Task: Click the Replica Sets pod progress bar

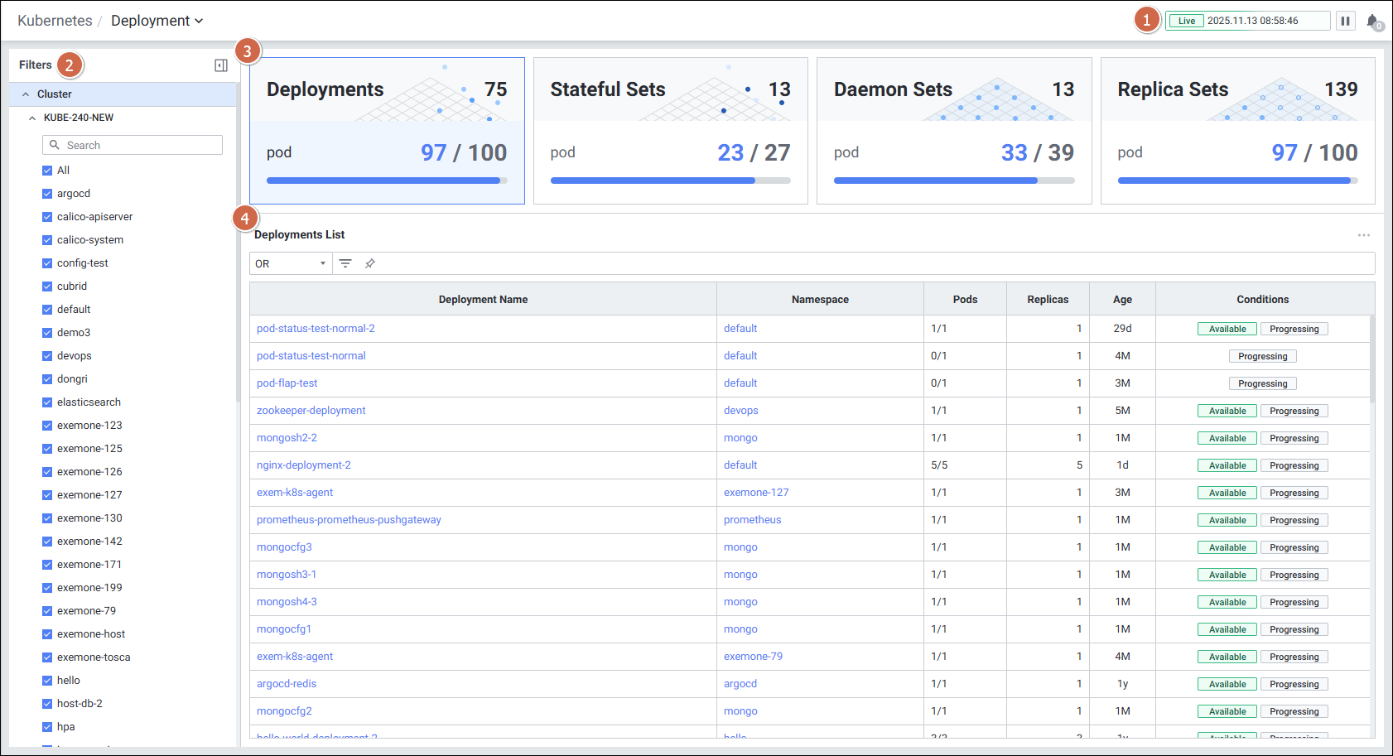Action: click(x=1237, y=181)
